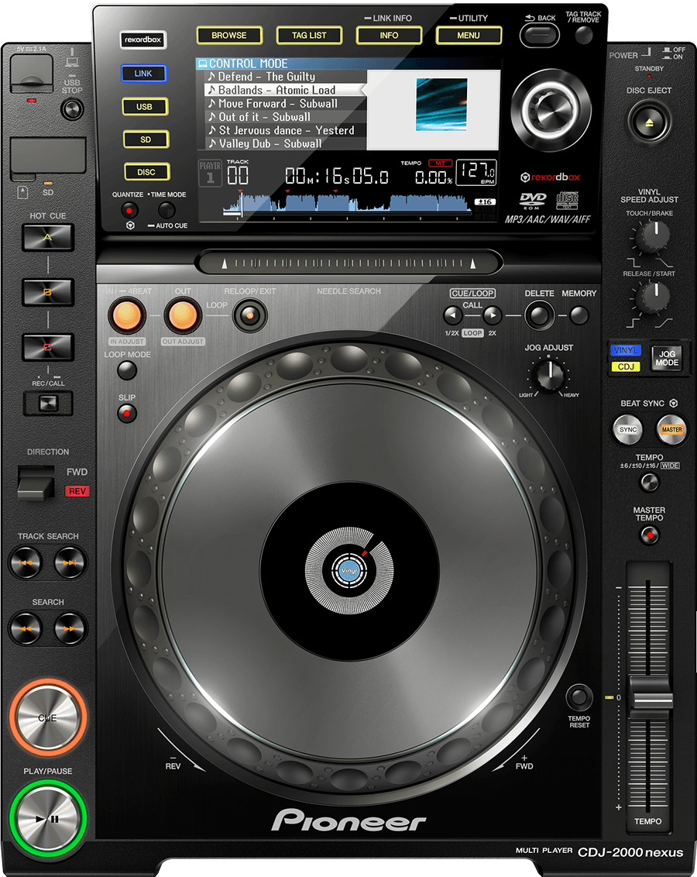Select track Valley Dub - Subwall
The width and height of the screenshot is (697, 877).
286,144
